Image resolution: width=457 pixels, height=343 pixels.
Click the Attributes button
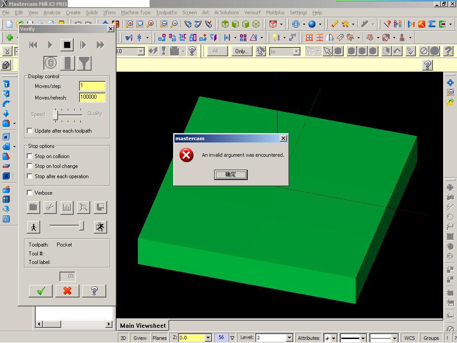point(308,338)
